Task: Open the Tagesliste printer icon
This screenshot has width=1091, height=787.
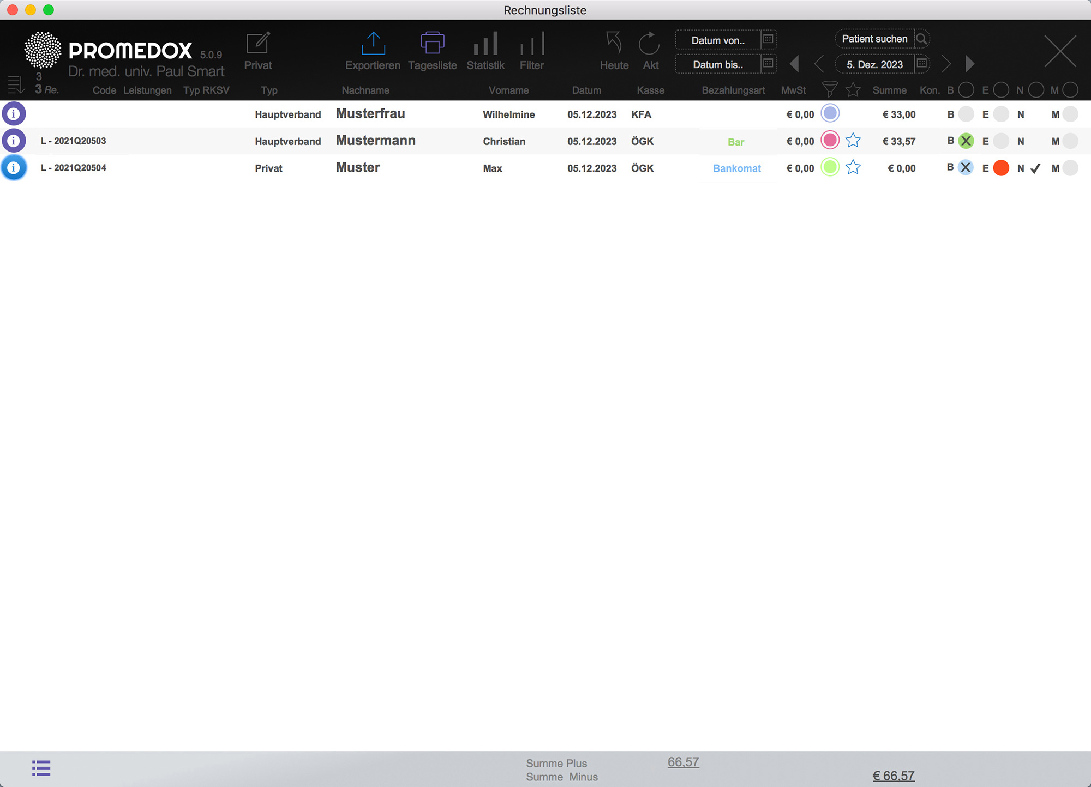Action: click(x=433, y=43)
